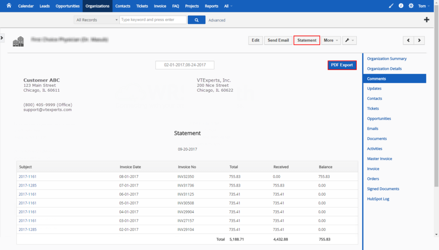Open Organization Summary in sidebar

[x=387, y=59]
